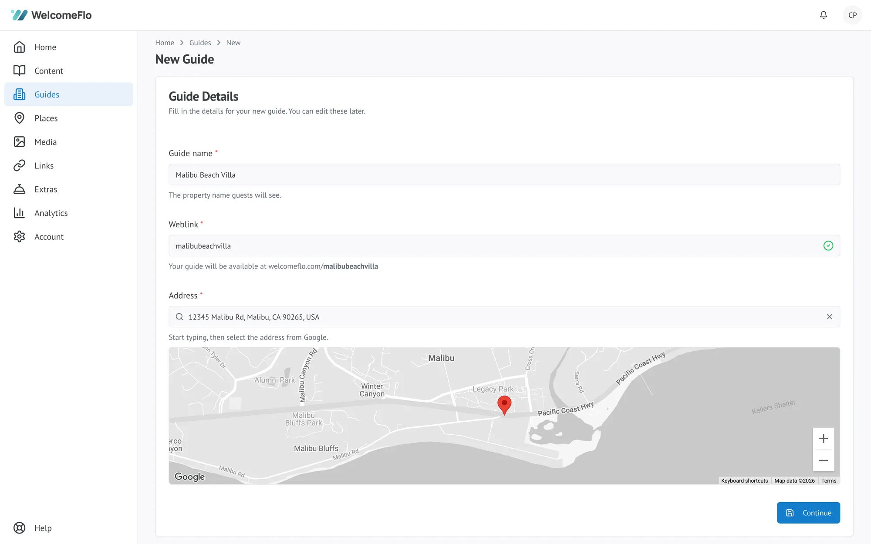
Task: Click the Google logo on map
Action: tap(189, 477)
